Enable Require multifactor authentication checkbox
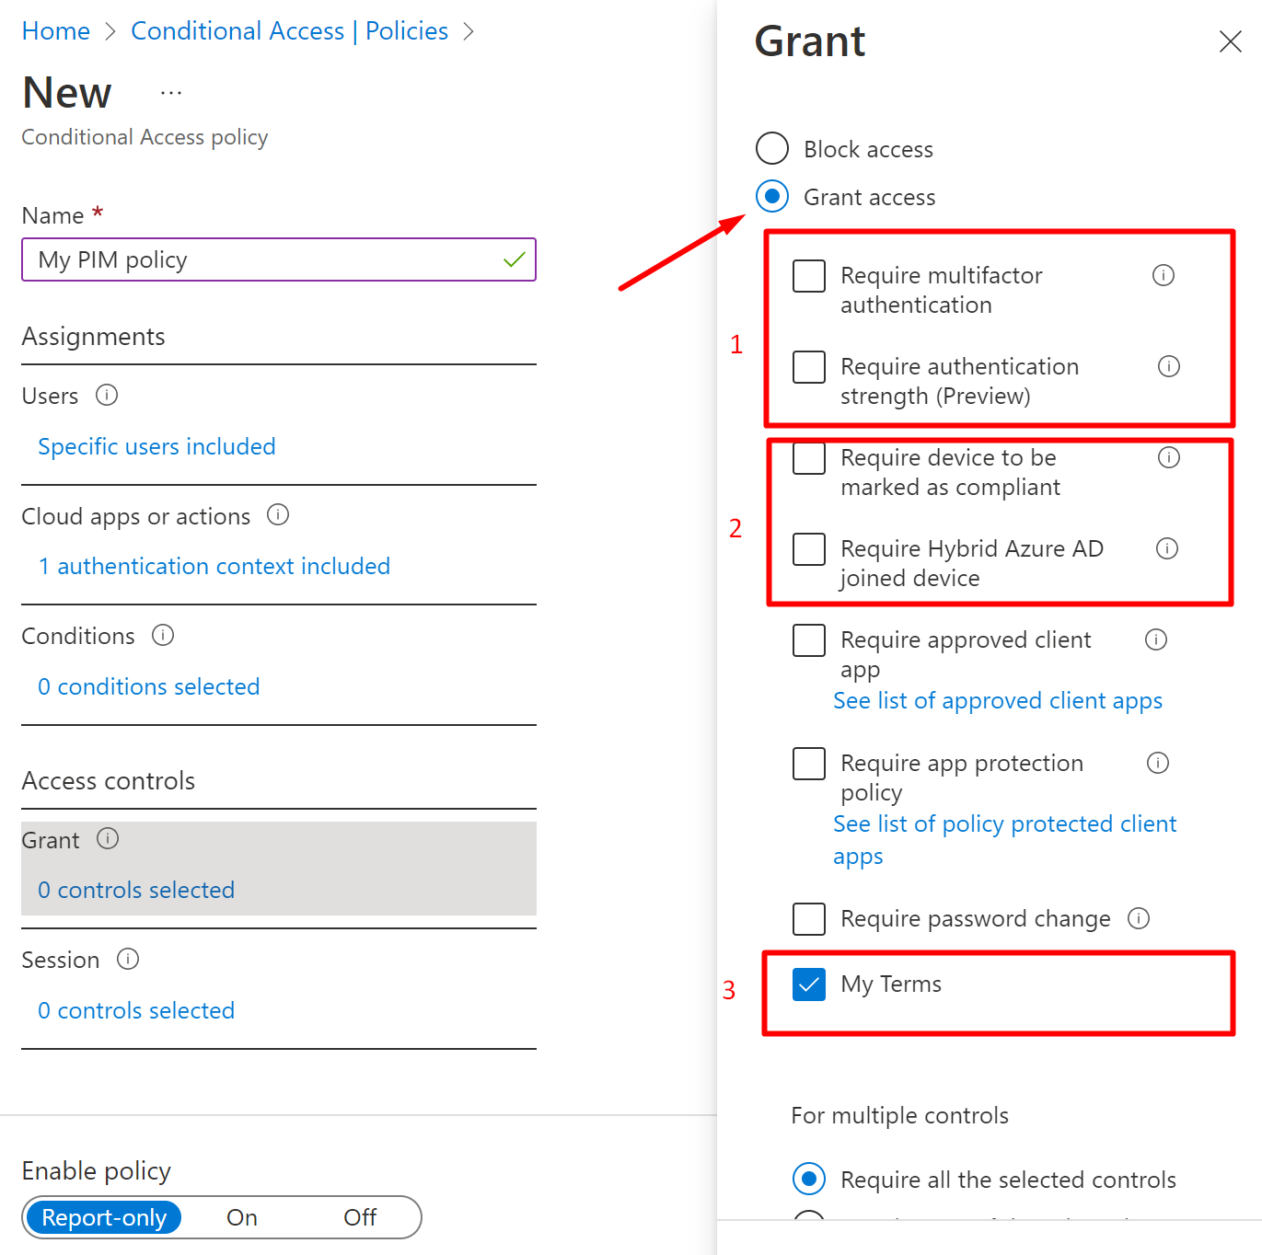This screenshot has height=1255, width=1262. pos(809,276)
